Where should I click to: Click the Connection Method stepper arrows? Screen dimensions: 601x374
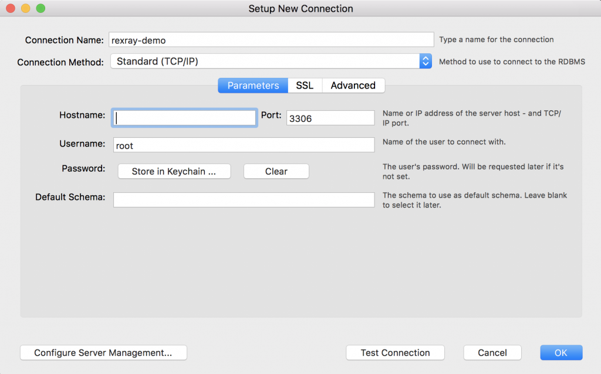point(425,61)
